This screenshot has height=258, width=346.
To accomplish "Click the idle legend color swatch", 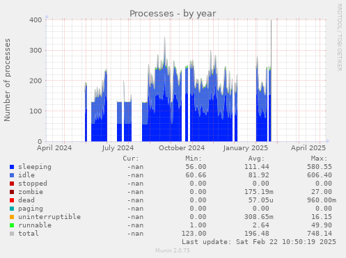I will pos(12,175).
